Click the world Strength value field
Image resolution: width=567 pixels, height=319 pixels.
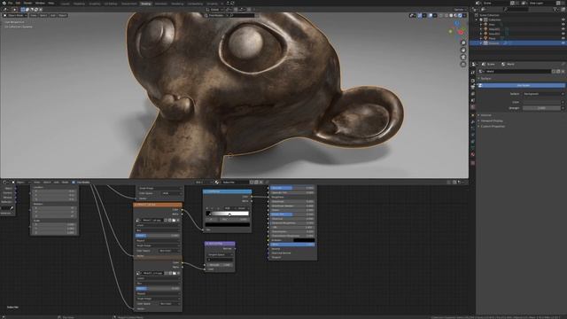point(541,108)
